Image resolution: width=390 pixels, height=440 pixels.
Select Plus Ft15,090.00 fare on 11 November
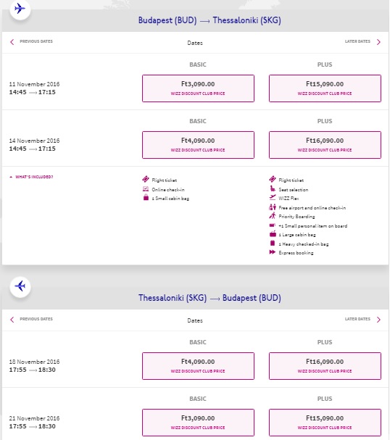(325, 88)
